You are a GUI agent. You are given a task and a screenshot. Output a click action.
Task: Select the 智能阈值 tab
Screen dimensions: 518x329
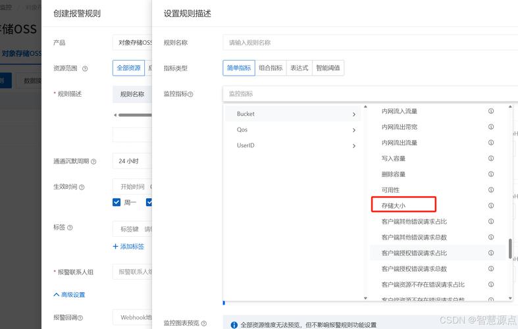[x=328, y=68]
